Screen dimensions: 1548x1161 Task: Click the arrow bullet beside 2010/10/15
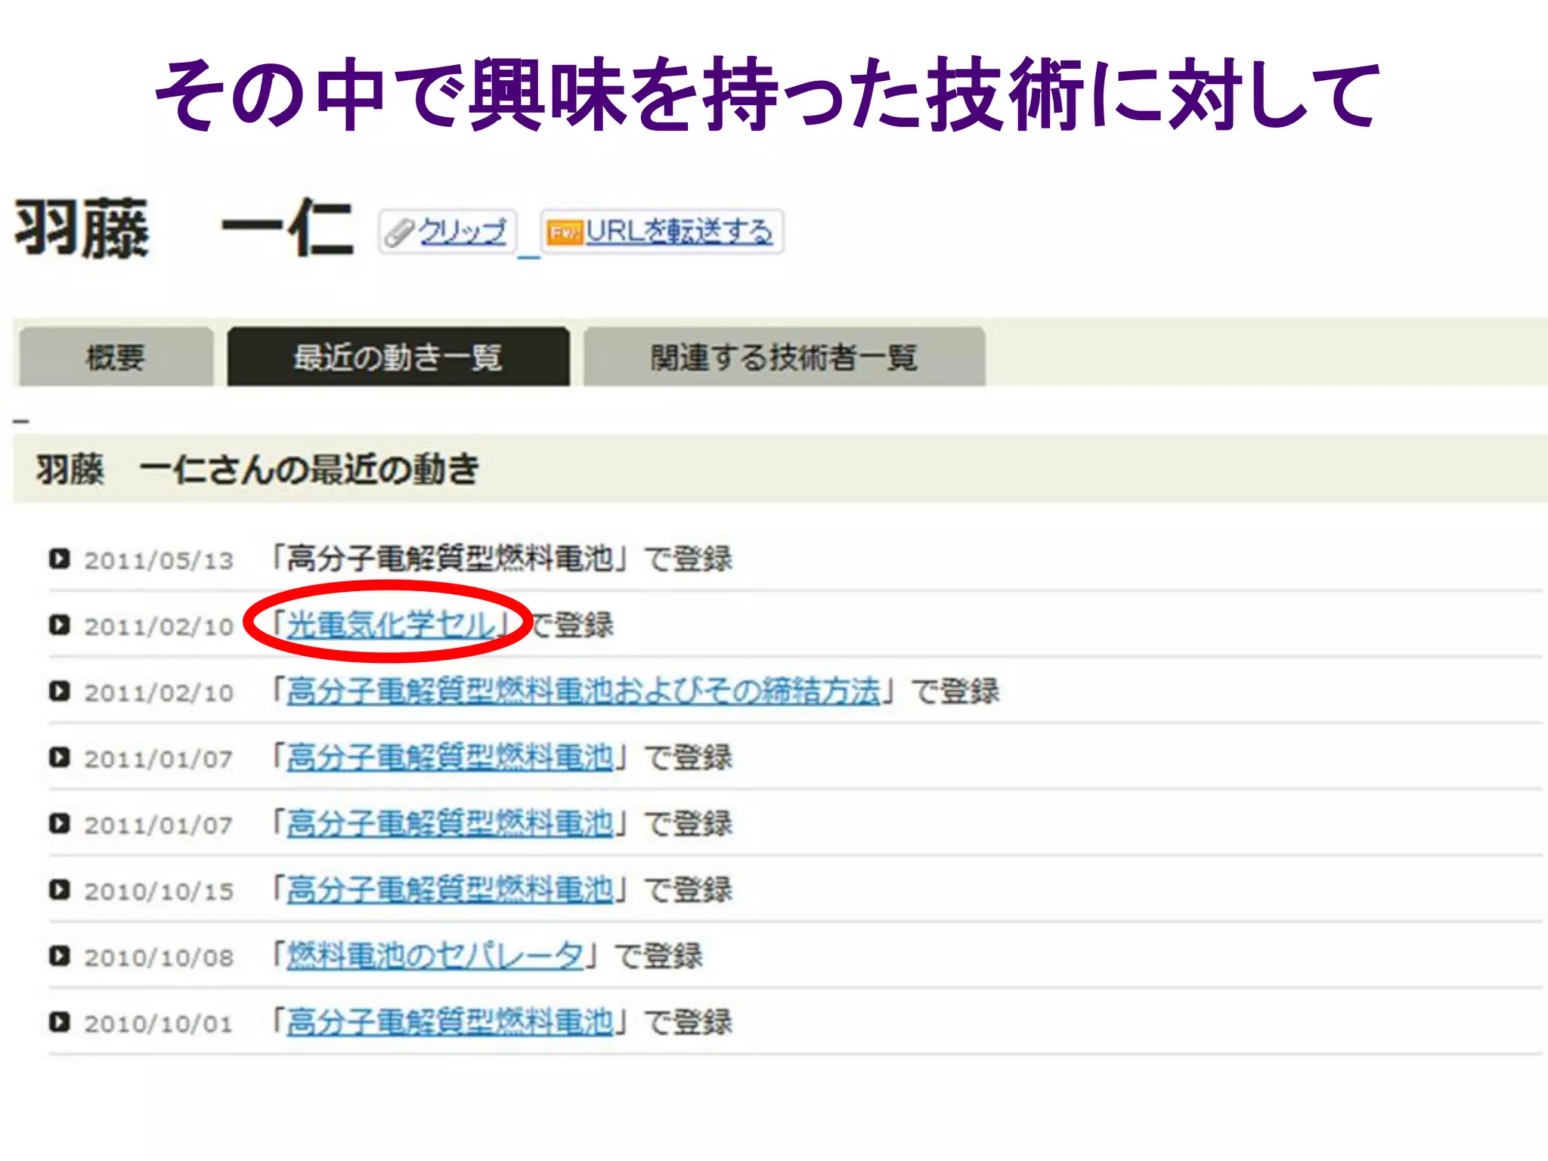point(60,890)
